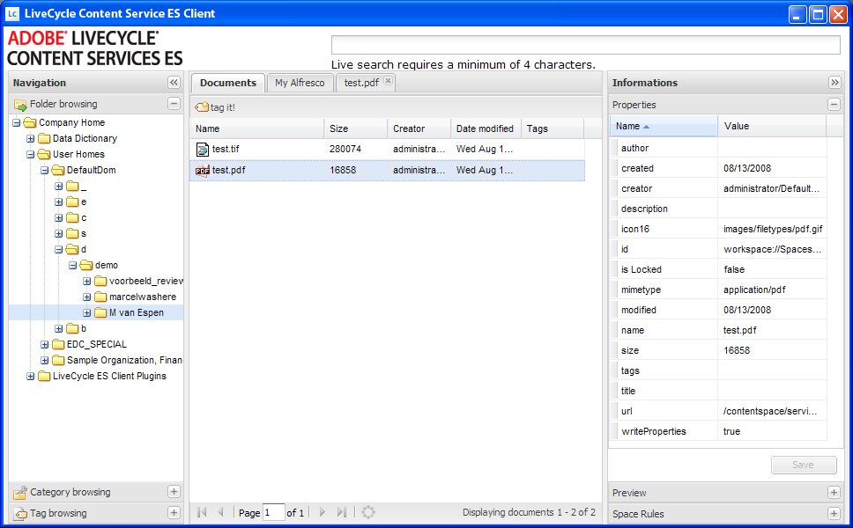The height and width of the screenshot is (528, 853).
Task: Click the User Homes folder icon
Action: pyautogui.click(x=44, y=154)
